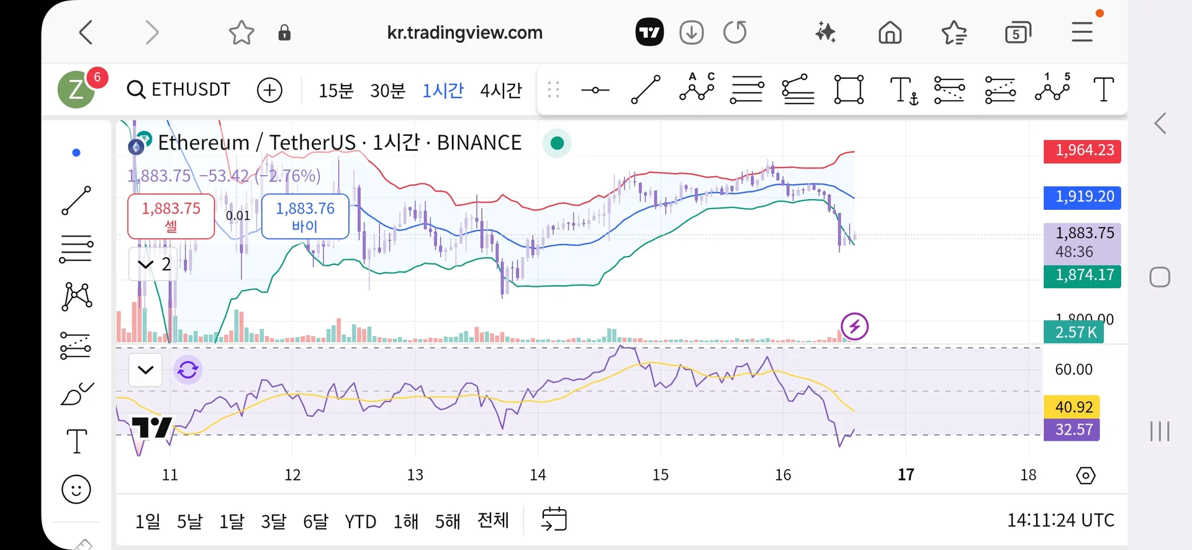Open the browser home page
The image size is (1192, 550).
(890, 32)
